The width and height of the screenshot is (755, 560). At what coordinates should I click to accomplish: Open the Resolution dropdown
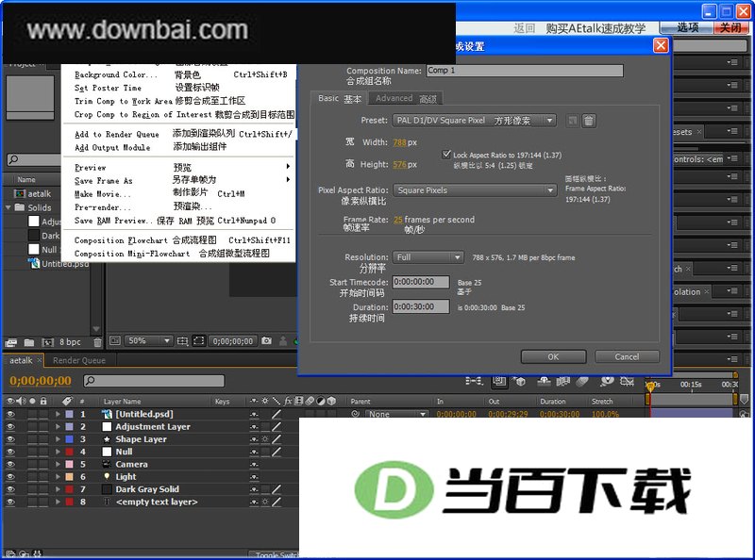(x=428, y=257)
